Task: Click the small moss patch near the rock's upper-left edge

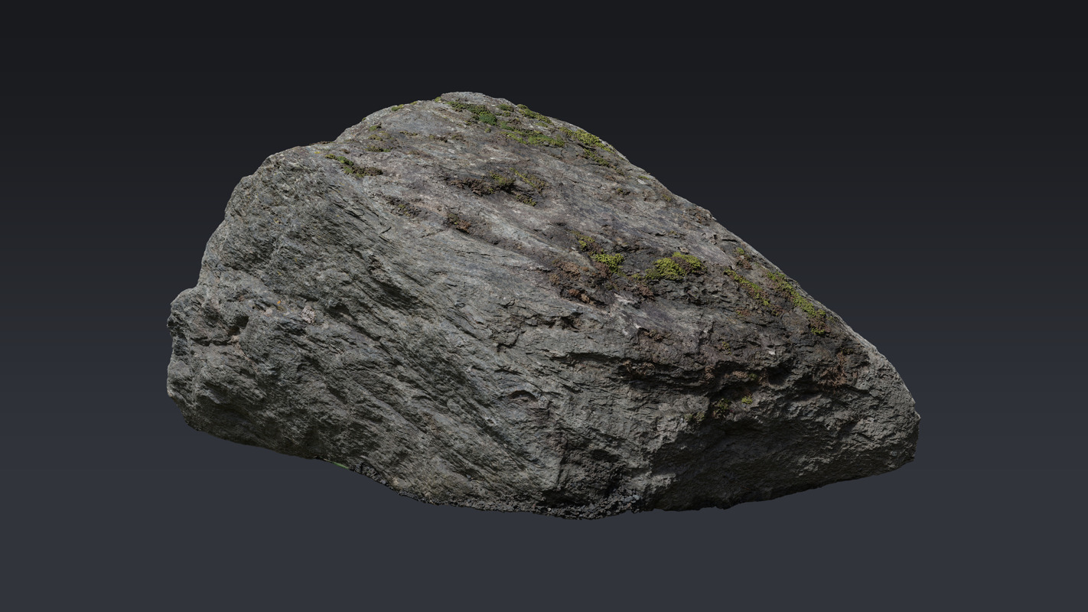Action: click(344, 164)
